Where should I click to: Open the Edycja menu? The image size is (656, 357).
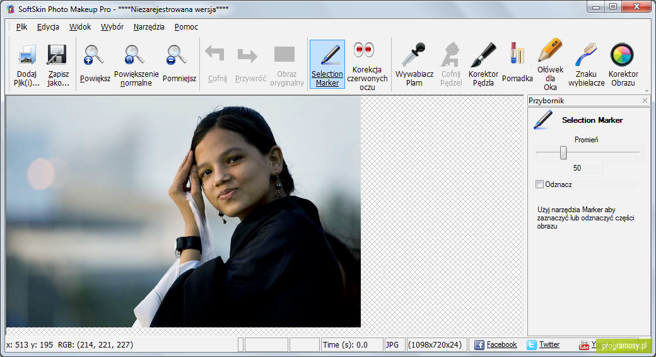pos(48,26)
